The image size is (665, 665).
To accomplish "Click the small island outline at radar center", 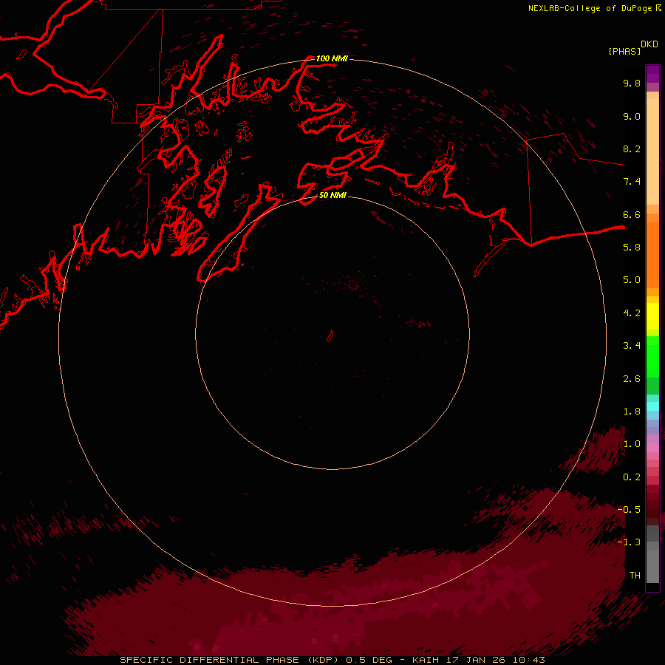I will coord(330,336).
